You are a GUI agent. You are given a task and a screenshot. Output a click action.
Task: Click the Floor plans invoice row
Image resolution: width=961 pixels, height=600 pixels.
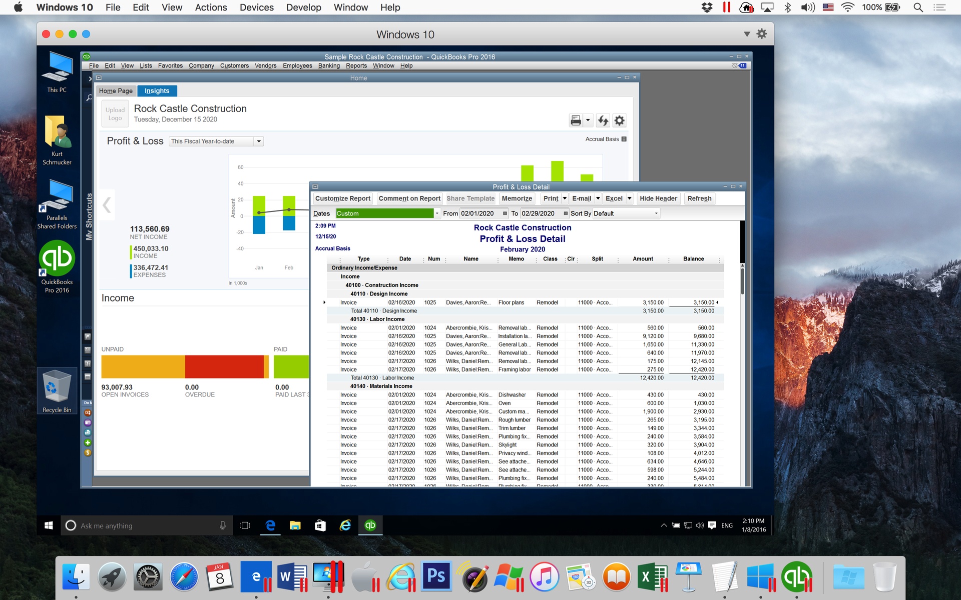click(525, 302)
